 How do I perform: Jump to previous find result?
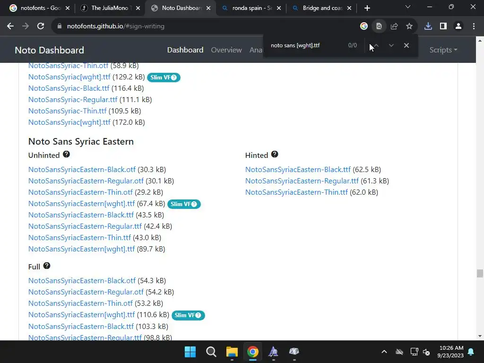pyautogui.click(x=376, y=45)
